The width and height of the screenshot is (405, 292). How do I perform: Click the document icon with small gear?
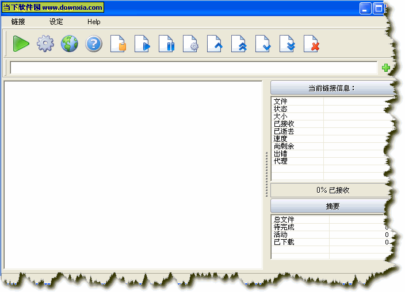click(x=190, y=44)
